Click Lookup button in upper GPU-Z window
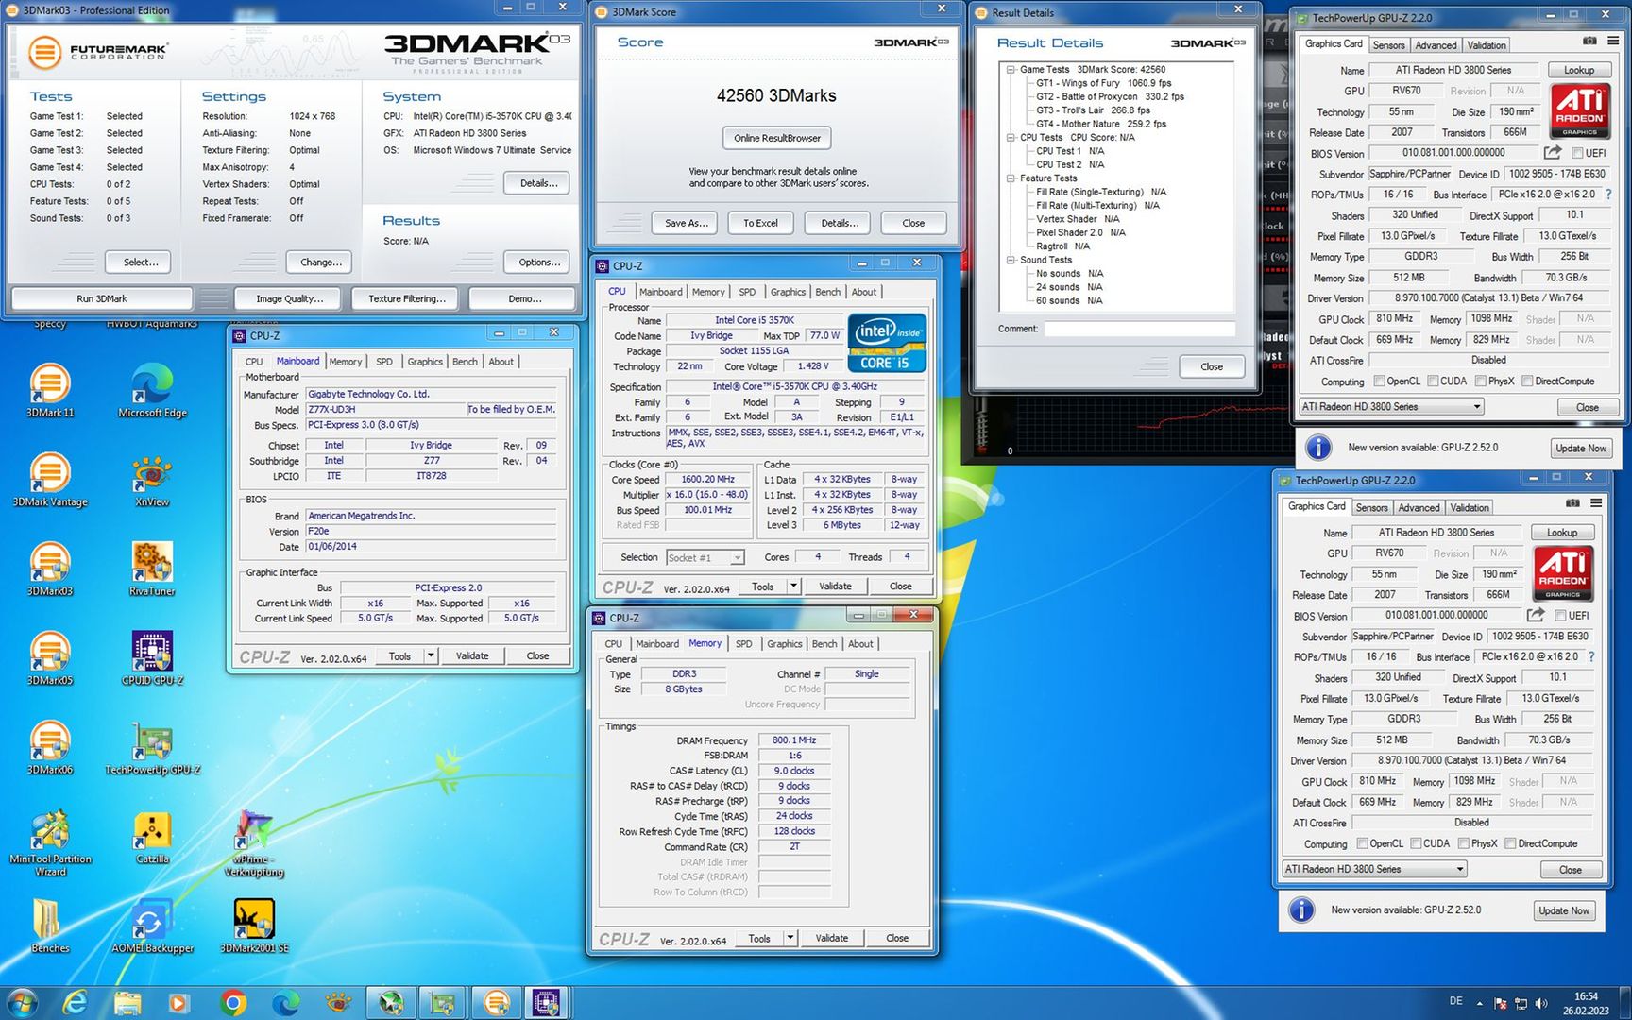 click(x=1578, y=70)
